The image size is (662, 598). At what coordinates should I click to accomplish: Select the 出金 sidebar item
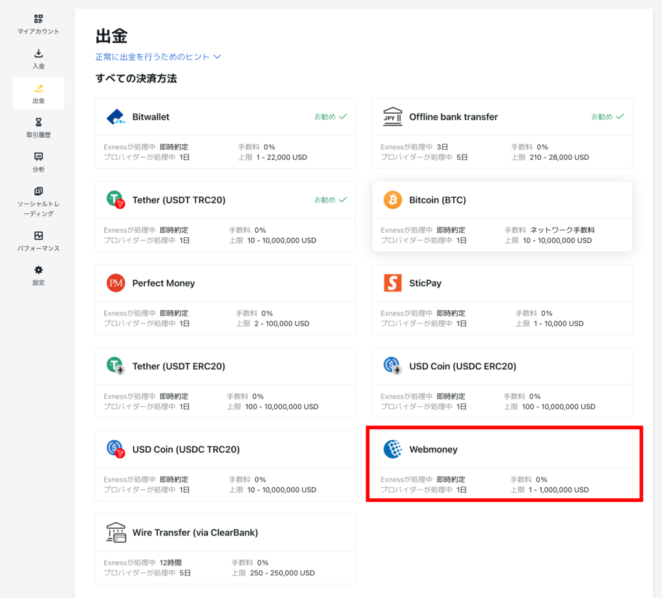(38, 94)
